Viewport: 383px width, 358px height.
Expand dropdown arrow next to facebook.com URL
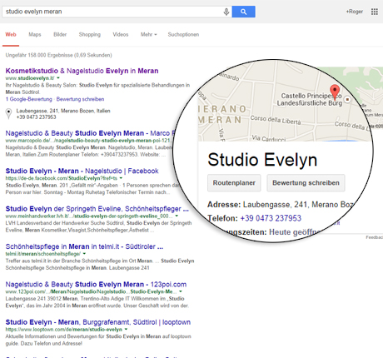[121, 178]
